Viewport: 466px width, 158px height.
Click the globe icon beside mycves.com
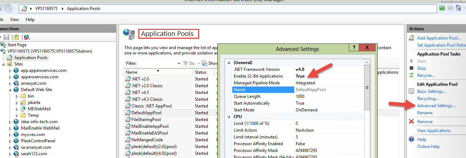(x=16, y=135)
